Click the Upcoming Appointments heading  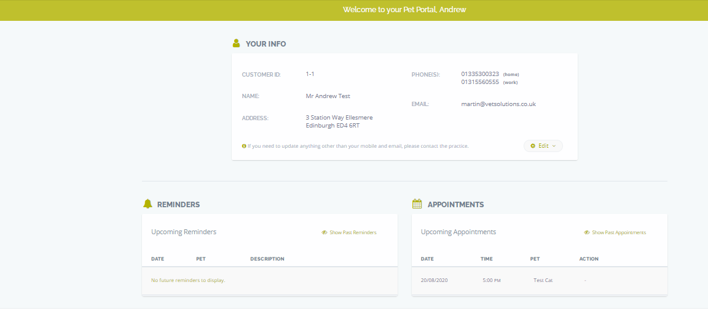tap(458, 232)
